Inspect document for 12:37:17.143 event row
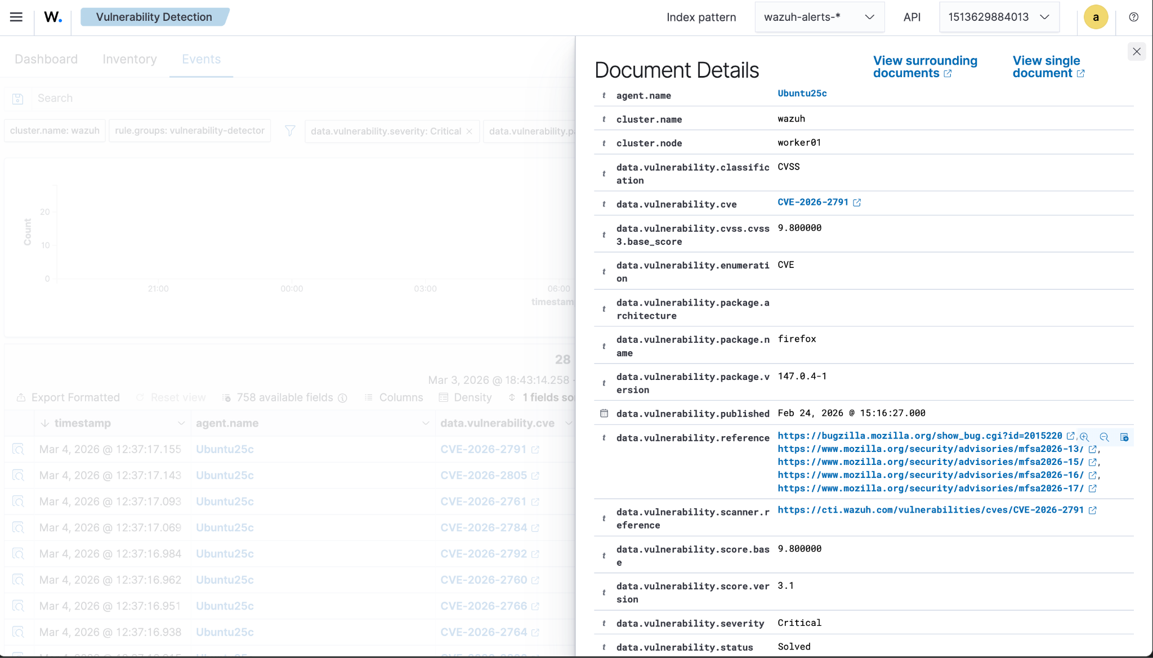This screenshot has width=1153, height=658. tap(19, 476)
